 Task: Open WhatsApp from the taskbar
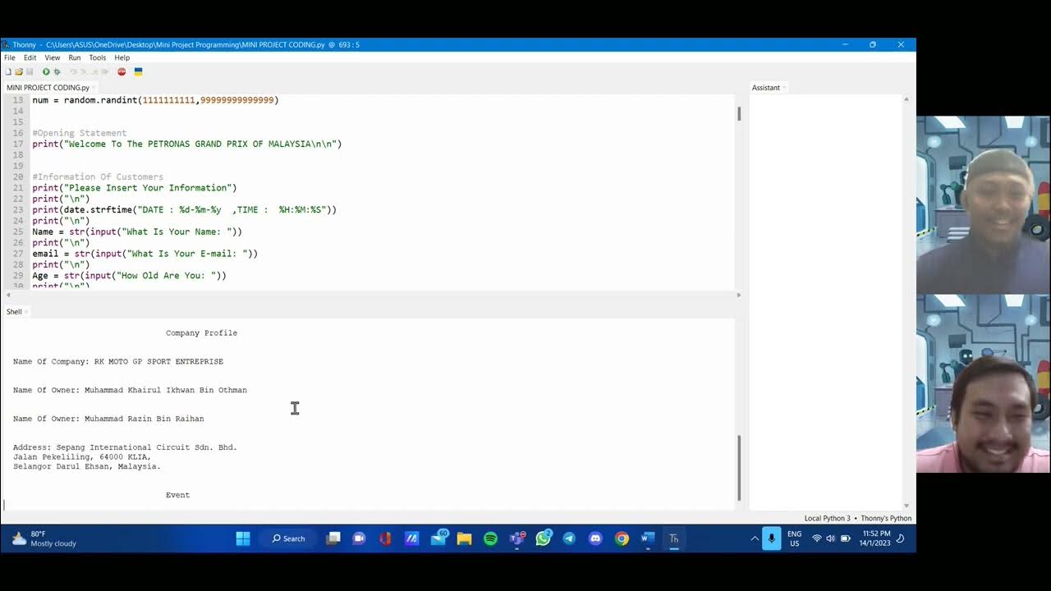[x=543, y=538]
